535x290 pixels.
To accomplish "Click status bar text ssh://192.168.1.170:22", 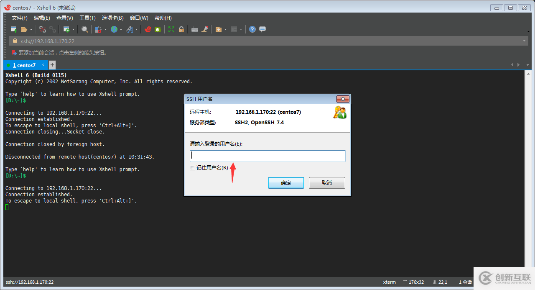I will click(30, 282).
